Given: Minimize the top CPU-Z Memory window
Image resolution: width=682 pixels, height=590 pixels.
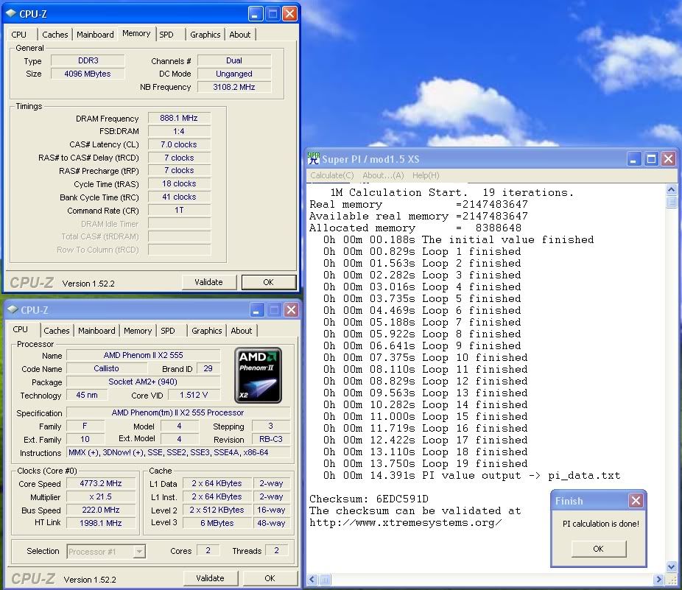Looking at the screenshot, I should tap(256, 14).
